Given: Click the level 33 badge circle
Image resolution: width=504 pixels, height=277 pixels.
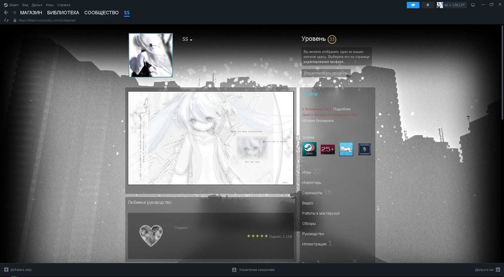Looking at the screenshot, I should click(332, 39).
